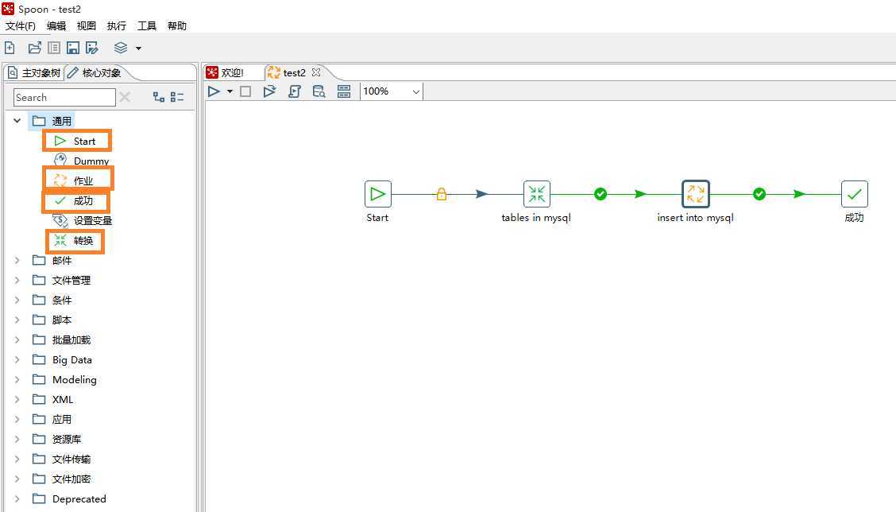
Task: Click the Open file toolbar icon
Action: click(35, 48)
